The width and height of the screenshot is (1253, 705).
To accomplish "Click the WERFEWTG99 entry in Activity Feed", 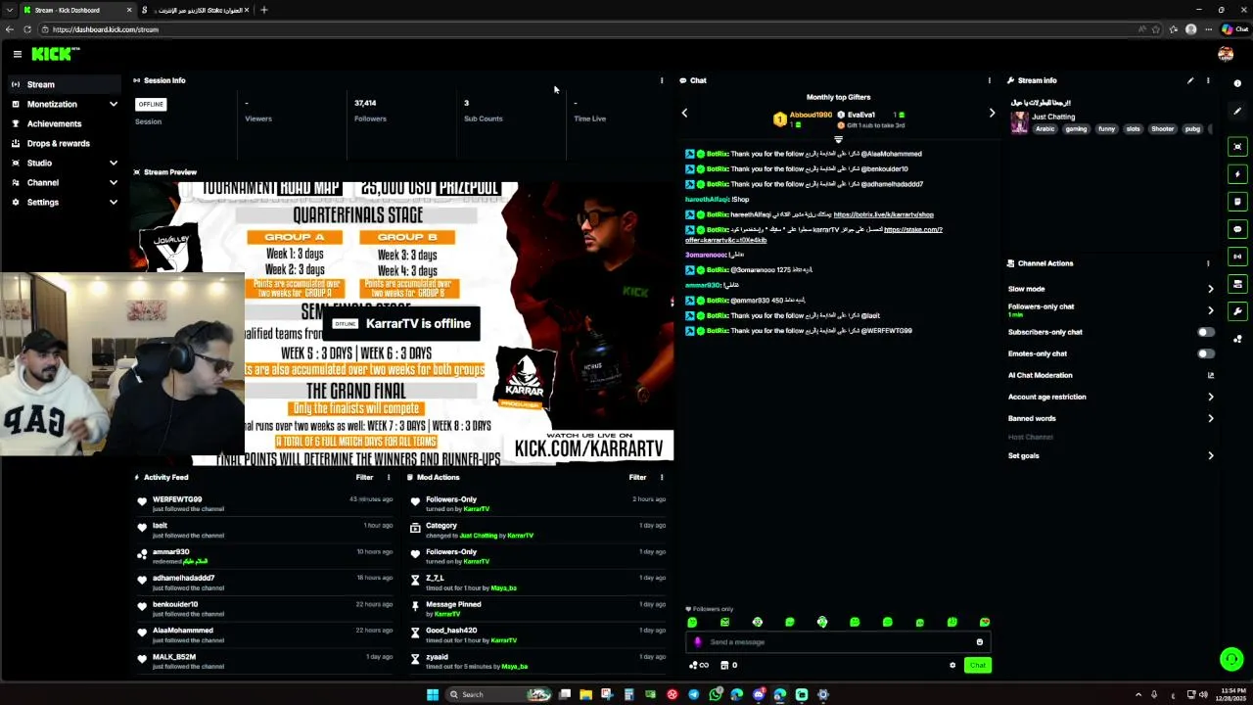I will [264, 503].
